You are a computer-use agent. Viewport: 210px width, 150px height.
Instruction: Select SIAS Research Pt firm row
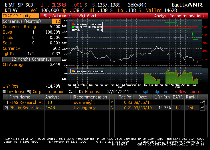(26, 102)
